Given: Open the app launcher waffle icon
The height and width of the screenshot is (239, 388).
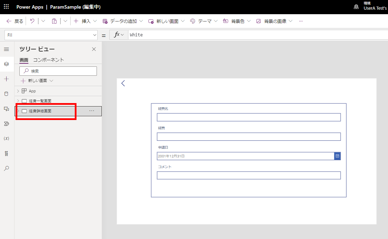Looking at the screenshot, I should 6,7.
